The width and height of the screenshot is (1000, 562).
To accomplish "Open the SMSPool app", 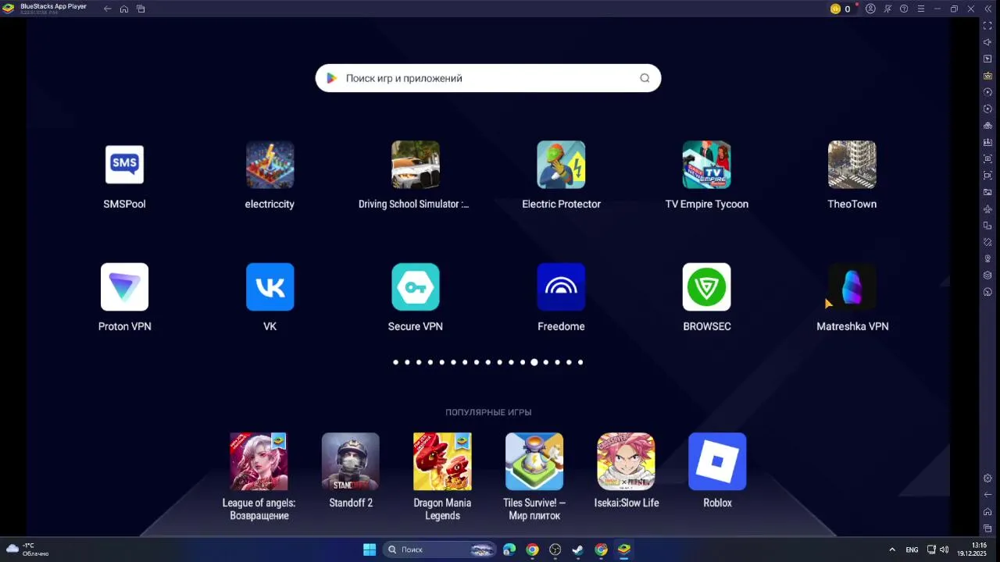I will tap(124, 165).
